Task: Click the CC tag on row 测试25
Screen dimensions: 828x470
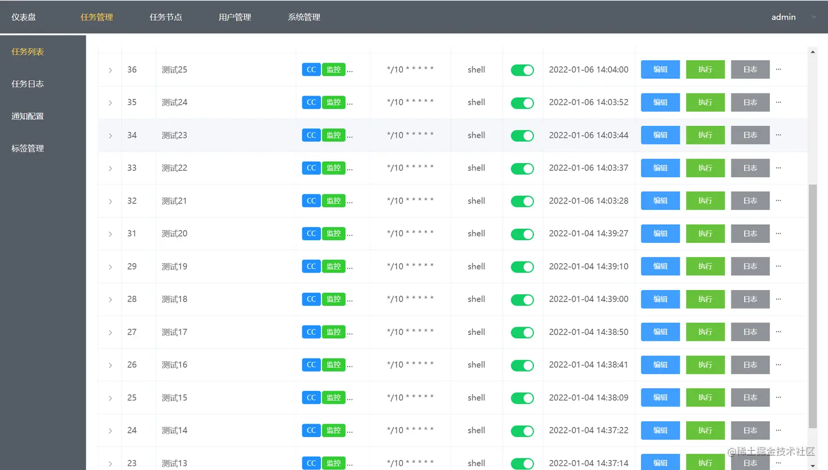Action: (311, 69)
